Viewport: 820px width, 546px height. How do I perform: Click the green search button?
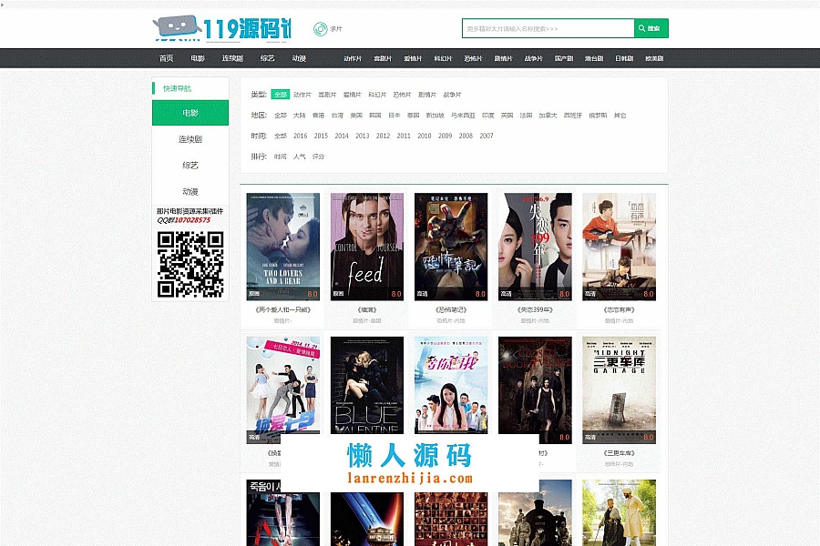[651, 28]
